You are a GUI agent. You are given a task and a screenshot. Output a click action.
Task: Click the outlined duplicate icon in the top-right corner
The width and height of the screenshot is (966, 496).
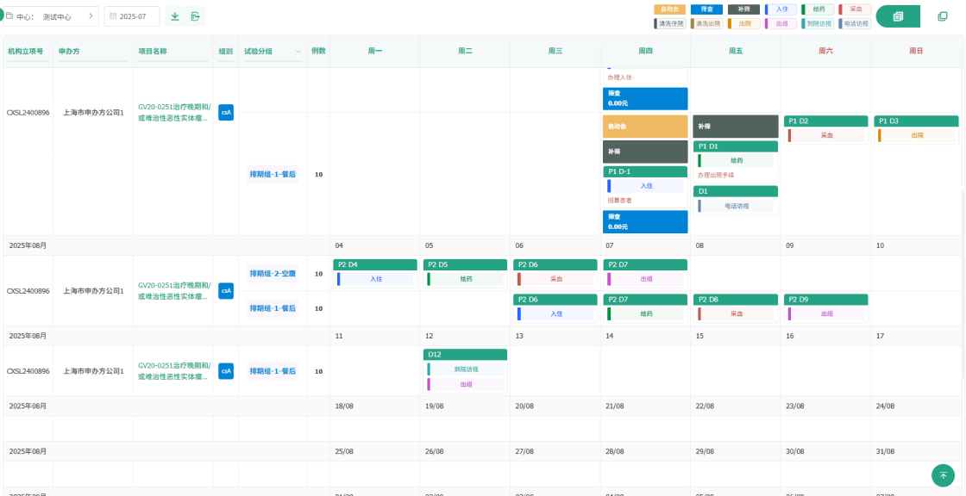[x=943, y=16]
